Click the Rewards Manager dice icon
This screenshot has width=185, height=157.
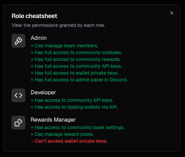pyautogui.click(x=18, y=123)
